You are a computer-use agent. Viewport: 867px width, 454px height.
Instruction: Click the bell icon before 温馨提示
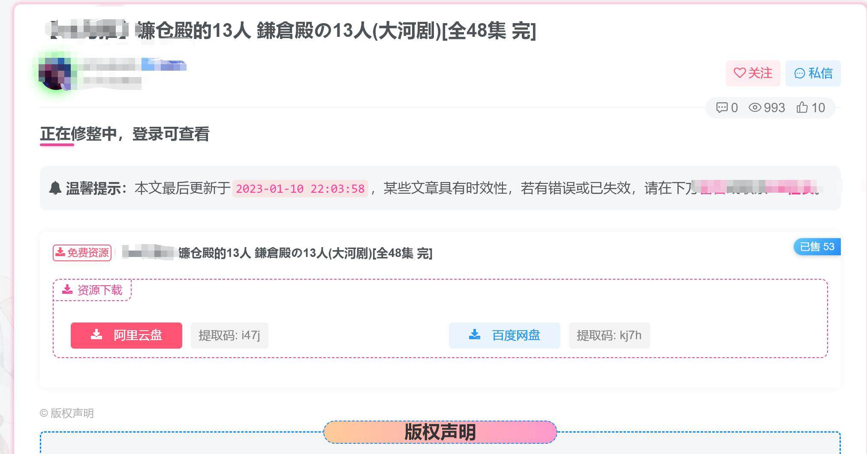tap(55, 187)
